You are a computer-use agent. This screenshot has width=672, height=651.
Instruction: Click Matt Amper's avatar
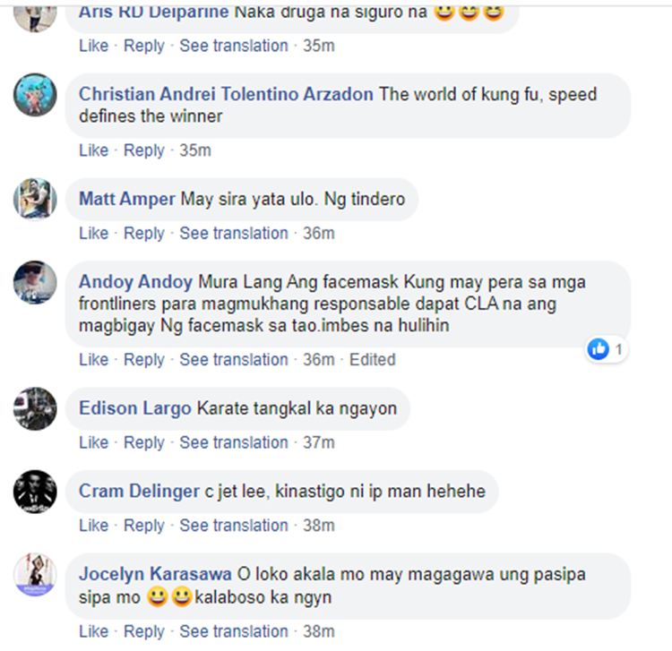pos(35,199)
